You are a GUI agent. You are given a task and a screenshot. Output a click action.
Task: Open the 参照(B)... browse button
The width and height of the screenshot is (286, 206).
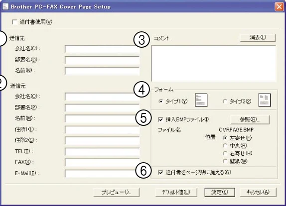[250, 119]
